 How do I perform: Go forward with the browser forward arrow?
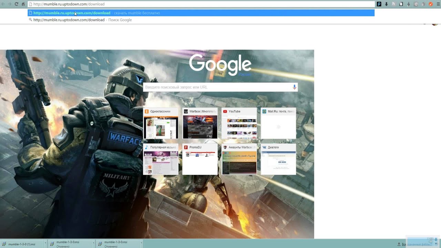pos(9,4)
